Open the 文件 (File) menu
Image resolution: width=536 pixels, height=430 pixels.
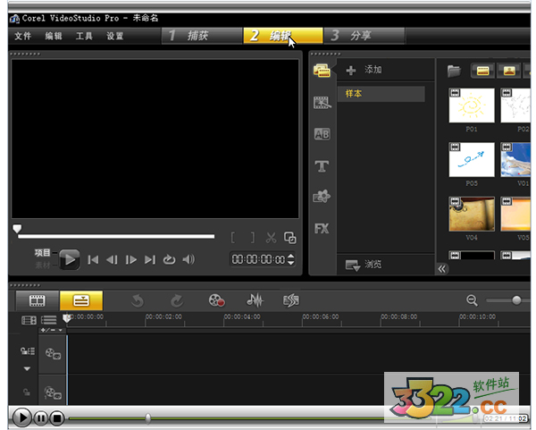22,37
